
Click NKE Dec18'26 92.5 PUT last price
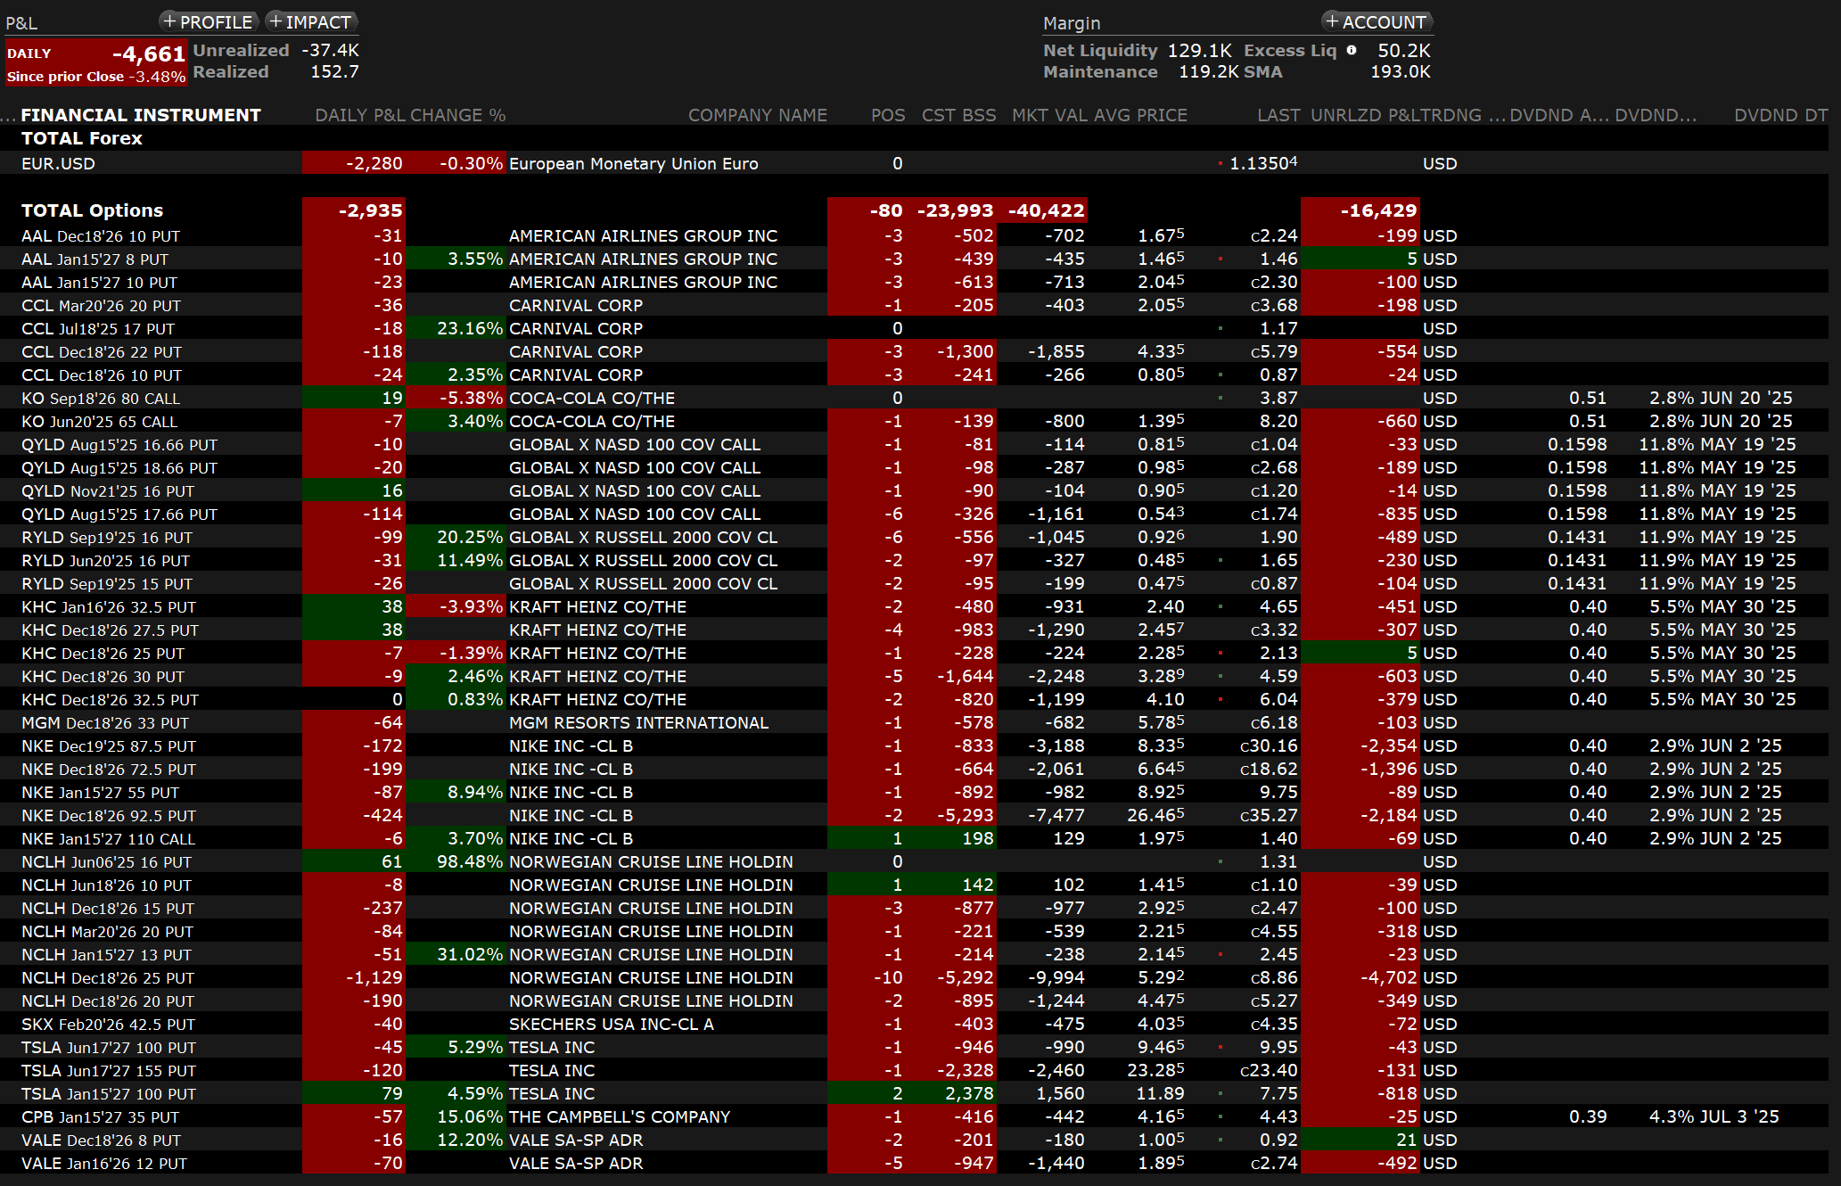[1269, 816]
